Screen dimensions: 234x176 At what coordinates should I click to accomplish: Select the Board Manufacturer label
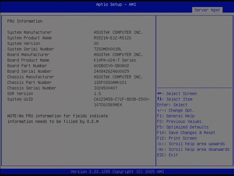[28, 55]
